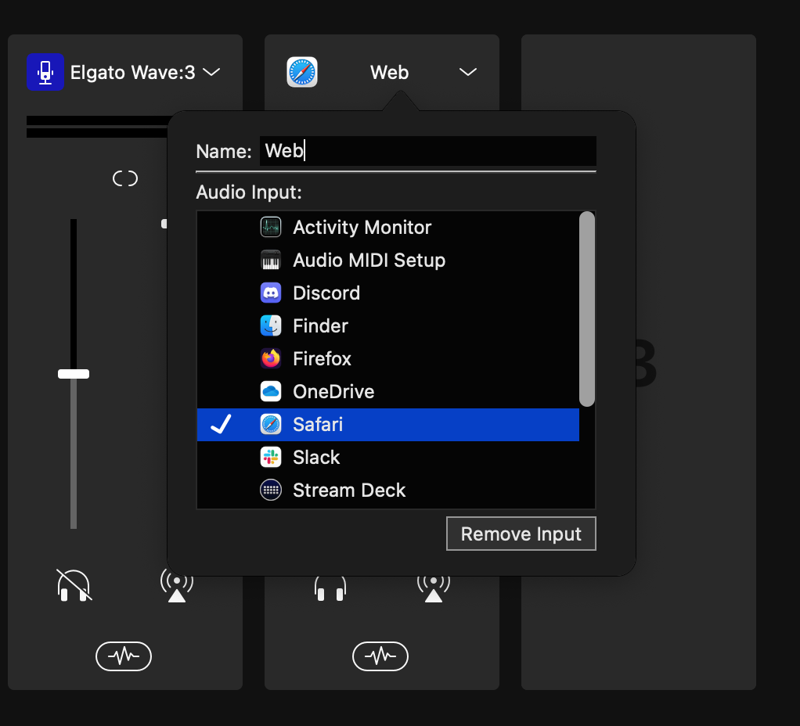Image resolution: width=800 pixels, height=726 pixels.
Task: Toggle headphones monitor on Web channel
Action: pos(330,588)
